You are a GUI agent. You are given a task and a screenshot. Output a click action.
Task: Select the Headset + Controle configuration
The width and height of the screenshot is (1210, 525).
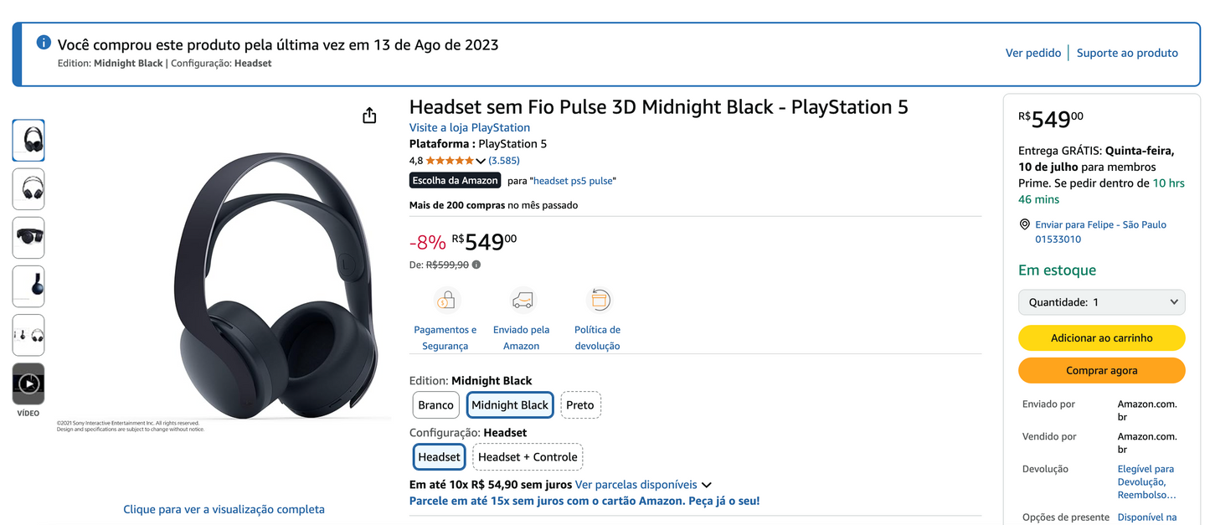(528, 456)
